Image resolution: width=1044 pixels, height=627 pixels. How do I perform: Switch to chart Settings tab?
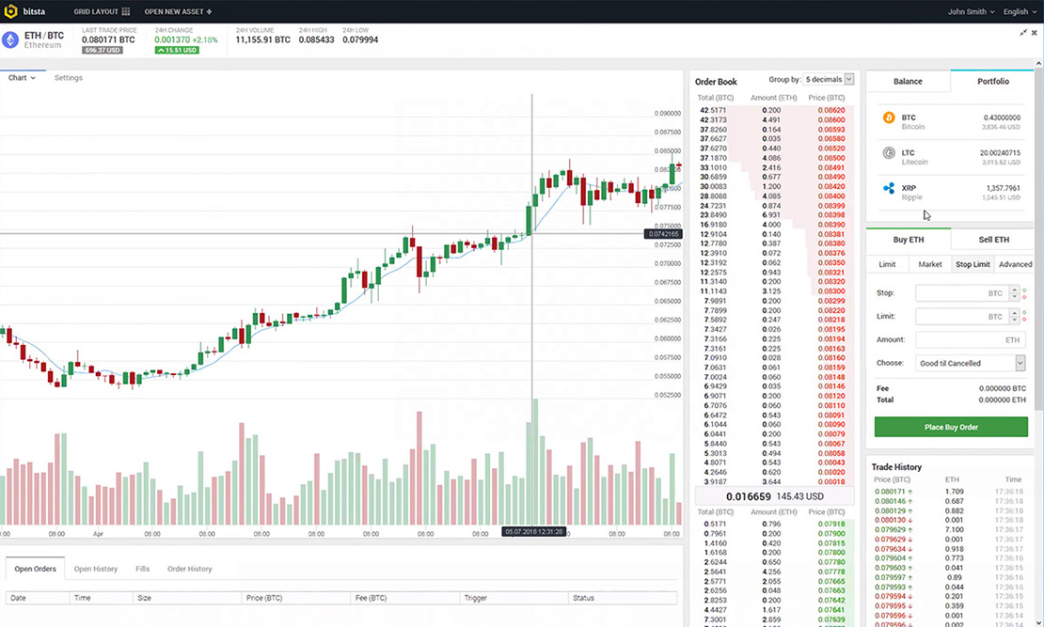[x=69, y=78]
